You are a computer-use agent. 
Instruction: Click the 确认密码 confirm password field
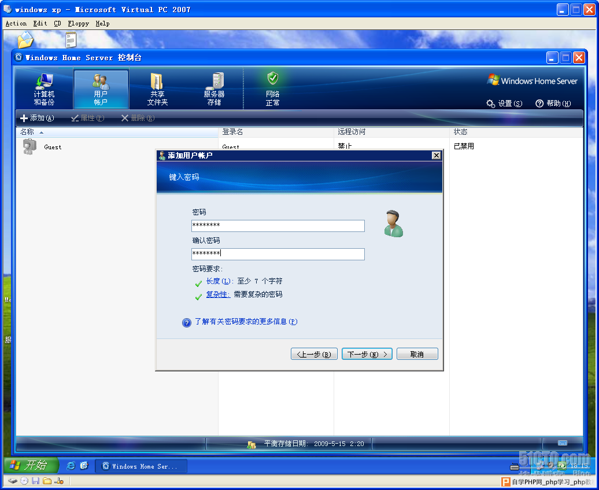(278, 254)
